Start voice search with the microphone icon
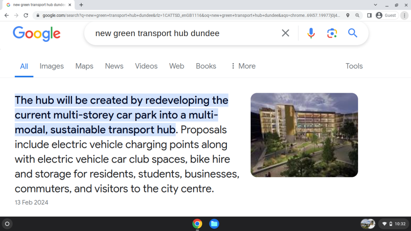The width and height of the screenshot is (411, 231). coord(311,33)
